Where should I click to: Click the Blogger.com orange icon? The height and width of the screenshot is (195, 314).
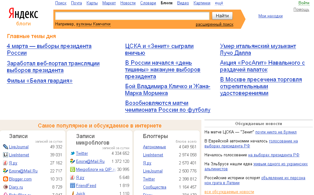pyautogui.click(x=6, y=179)
